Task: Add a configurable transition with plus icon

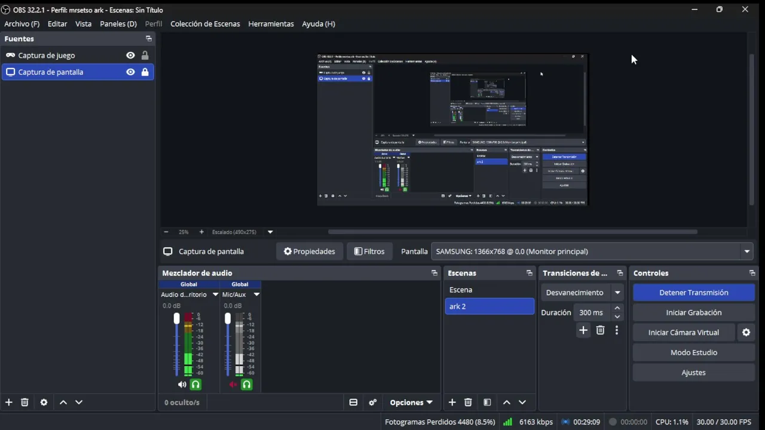Action: tap(583, 330)
